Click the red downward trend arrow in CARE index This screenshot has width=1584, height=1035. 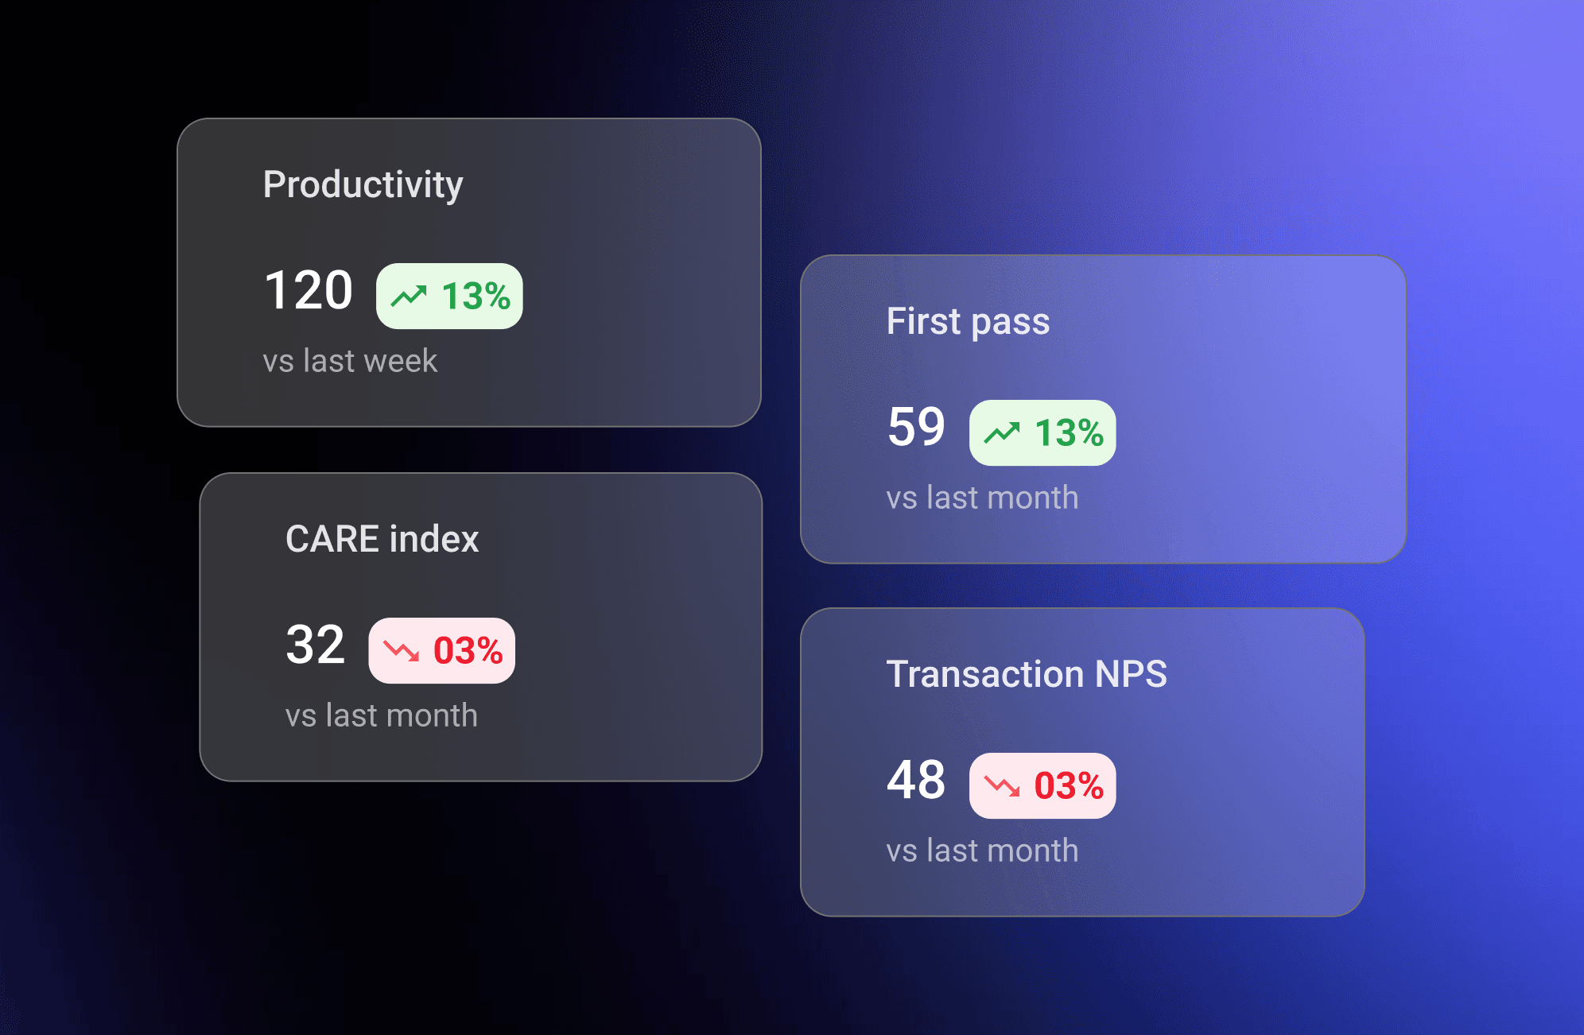401,651
